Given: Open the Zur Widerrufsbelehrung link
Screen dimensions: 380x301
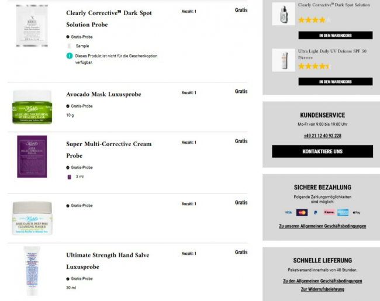Looking at the screenshot, I should [x=322, y=289].
